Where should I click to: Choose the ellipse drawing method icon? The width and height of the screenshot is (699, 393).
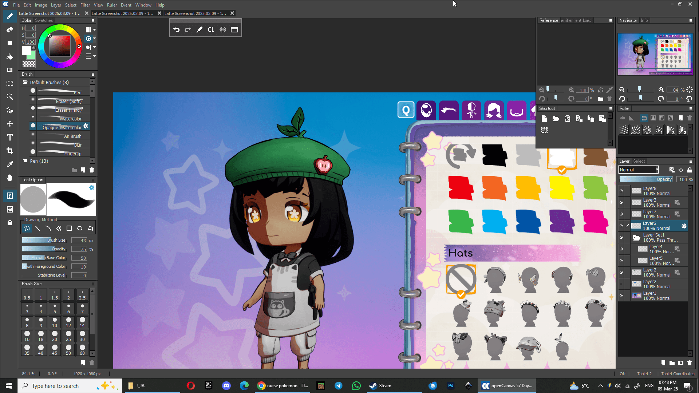80,229
